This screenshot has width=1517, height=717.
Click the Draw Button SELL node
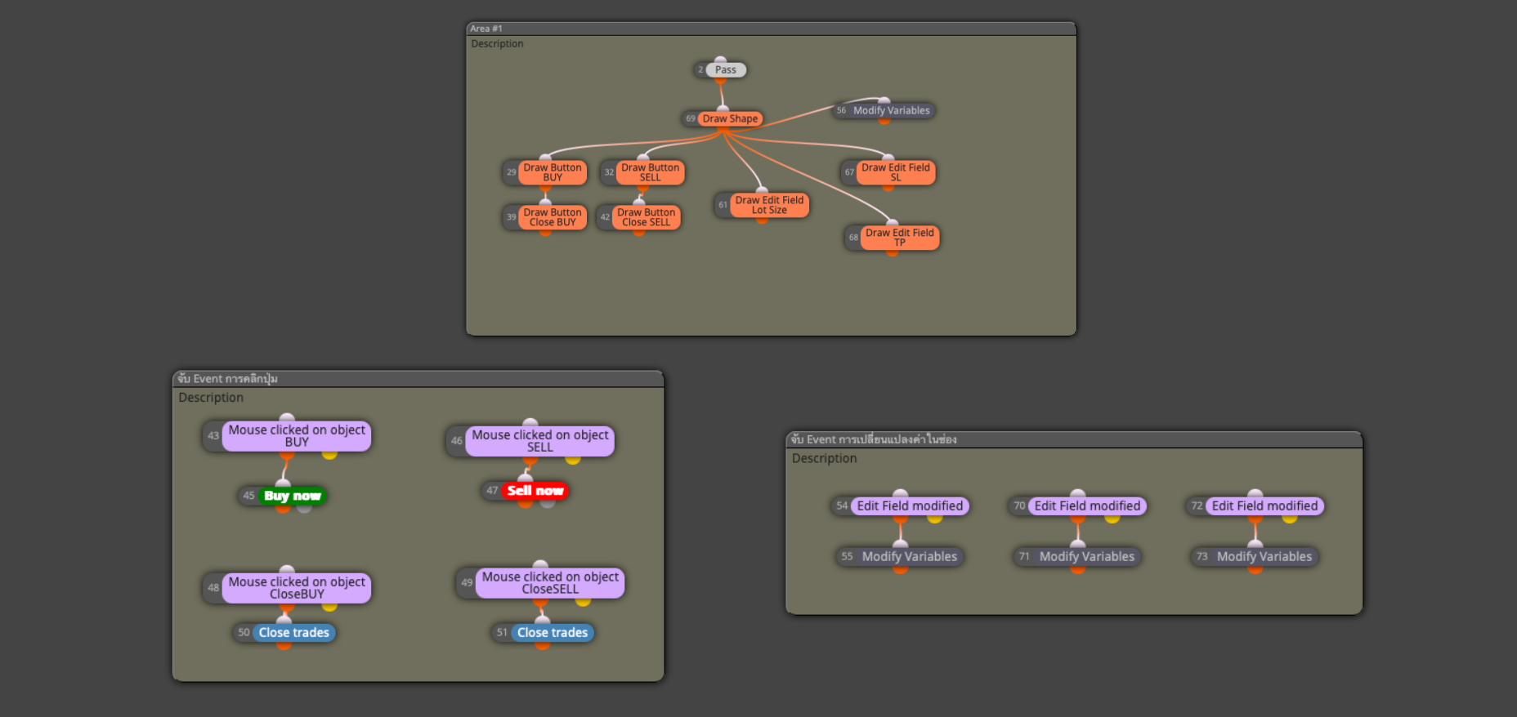650,172
